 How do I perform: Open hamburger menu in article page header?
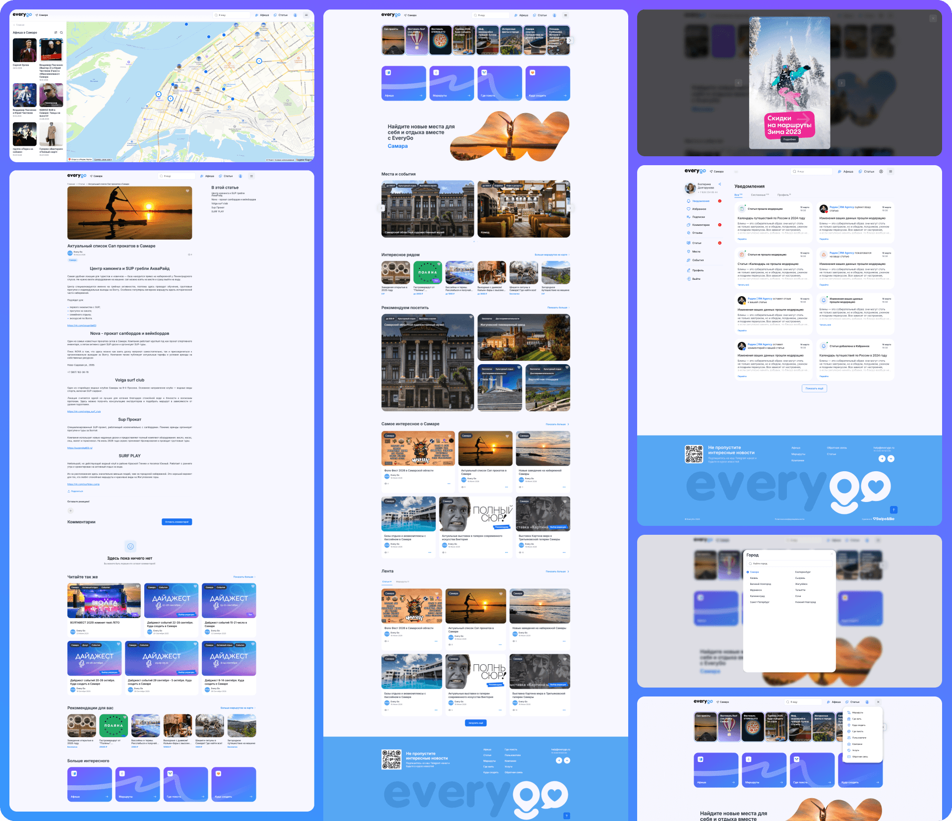coord(251,176)
